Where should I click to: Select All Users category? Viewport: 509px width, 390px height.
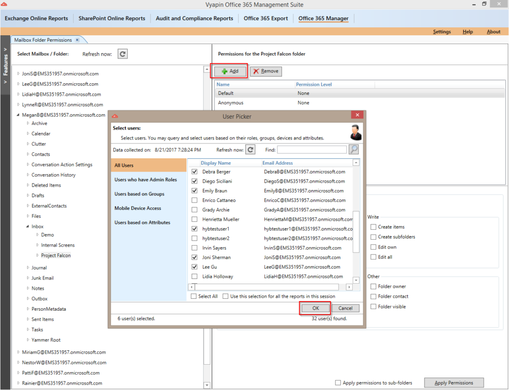pos(149,165)
